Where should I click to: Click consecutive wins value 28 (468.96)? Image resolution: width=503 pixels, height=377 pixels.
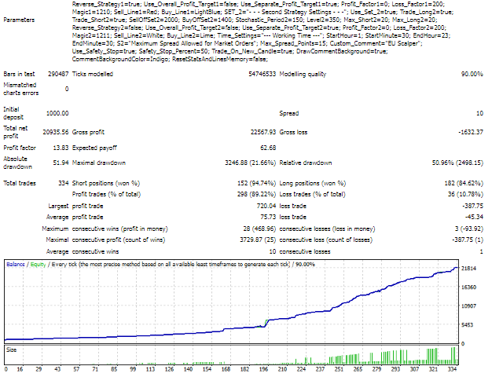(x=259, y=229)
